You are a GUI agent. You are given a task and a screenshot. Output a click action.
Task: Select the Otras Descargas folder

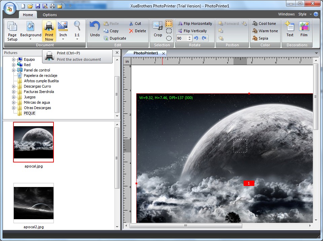tap(37, 108)
